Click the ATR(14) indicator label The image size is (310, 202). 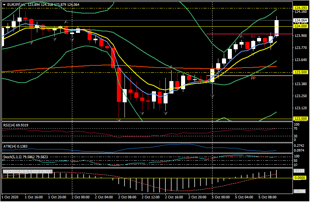click(x=15, y=146)
